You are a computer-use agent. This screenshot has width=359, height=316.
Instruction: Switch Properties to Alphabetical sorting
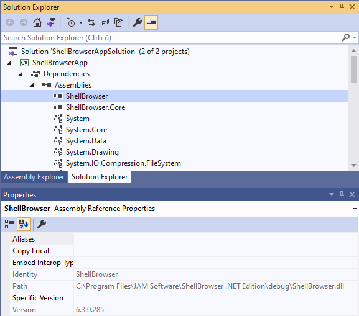(24, 224)
